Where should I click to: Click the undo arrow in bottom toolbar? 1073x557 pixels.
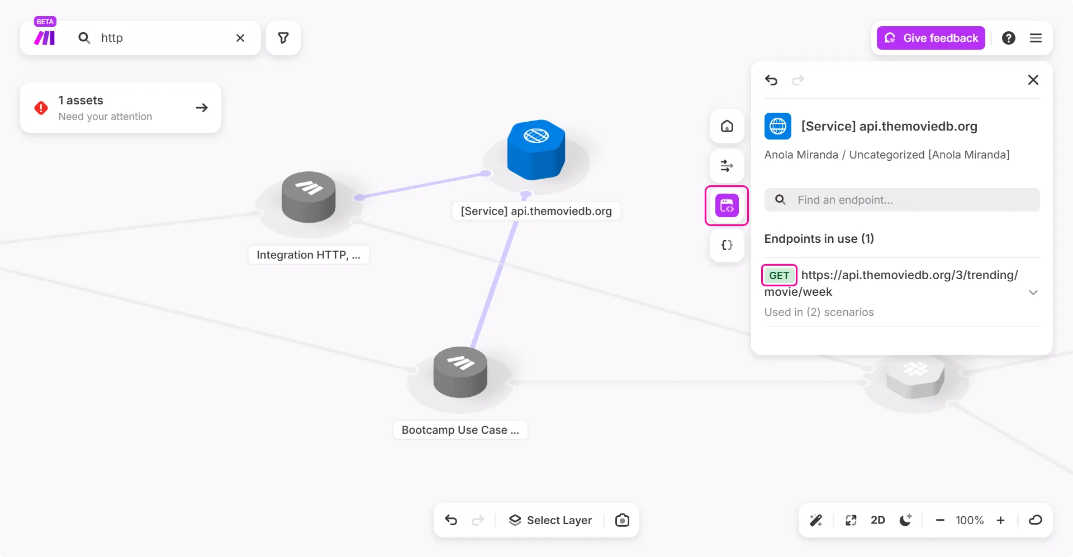[451, 520]
